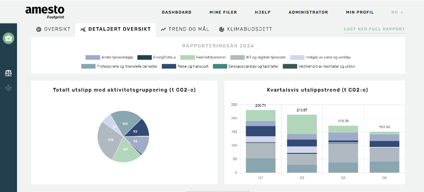Open the Hjelp page
The image size is (424, 192).
pyautogui.click(x=263, y=12)
